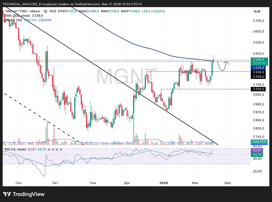Click the RSI legend value 63,61

32,149
